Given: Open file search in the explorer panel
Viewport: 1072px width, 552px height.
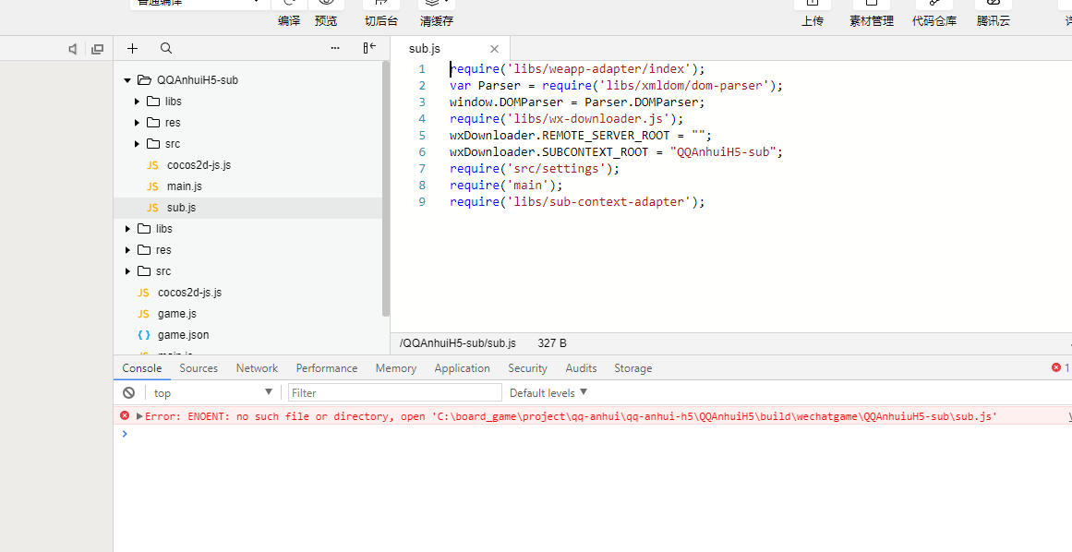Looking at the screenshot, I should (166, 49).
